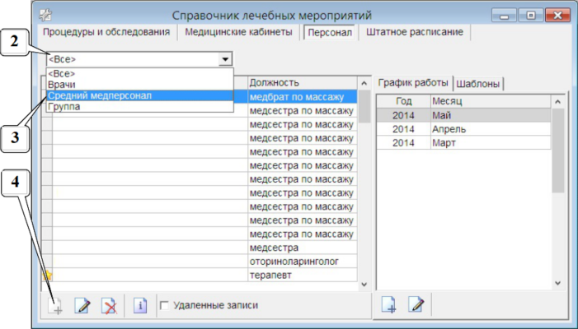Edit the selected work schedule entry

(x=416, y=305)
